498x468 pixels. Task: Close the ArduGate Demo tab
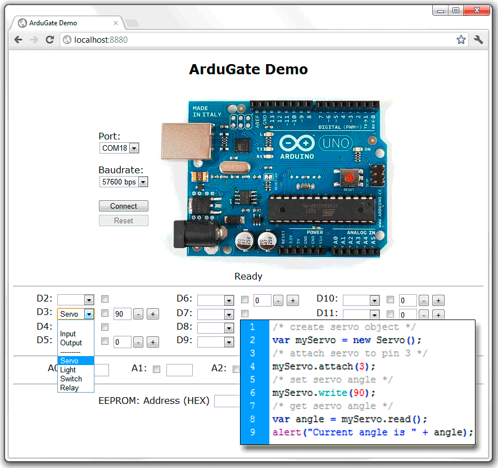pos(116,23)
